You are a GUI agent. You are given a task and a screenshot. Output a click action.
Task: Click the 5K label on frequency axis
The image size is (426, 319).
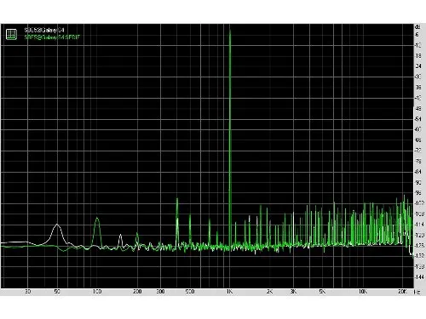(322, 292)
